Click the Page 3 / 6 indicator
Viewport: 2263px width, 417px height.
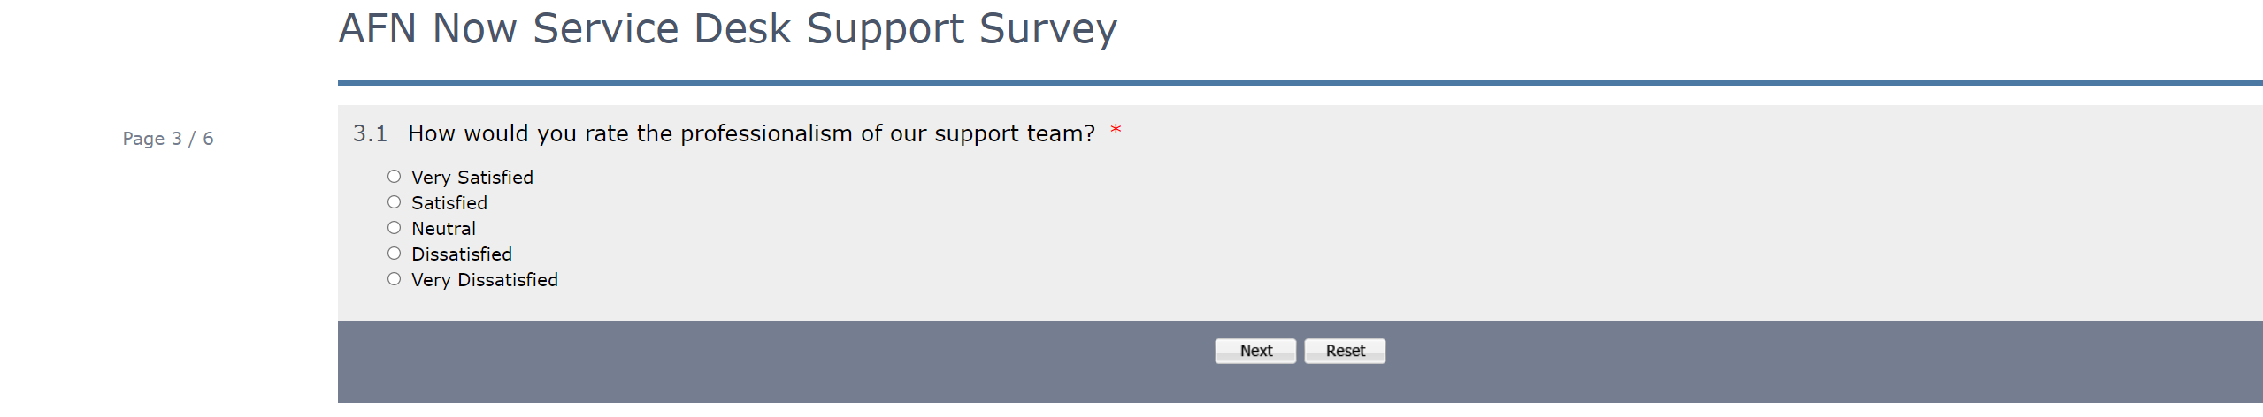click(168, 139)
